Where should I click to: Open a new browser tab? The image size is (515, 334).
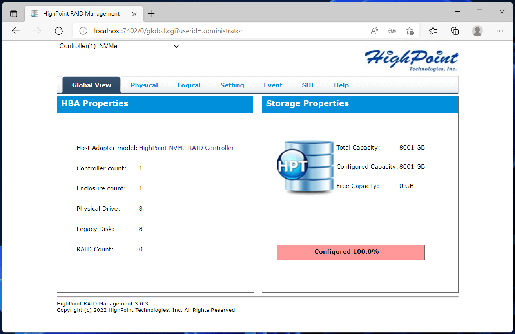click(x=151, y=14)
